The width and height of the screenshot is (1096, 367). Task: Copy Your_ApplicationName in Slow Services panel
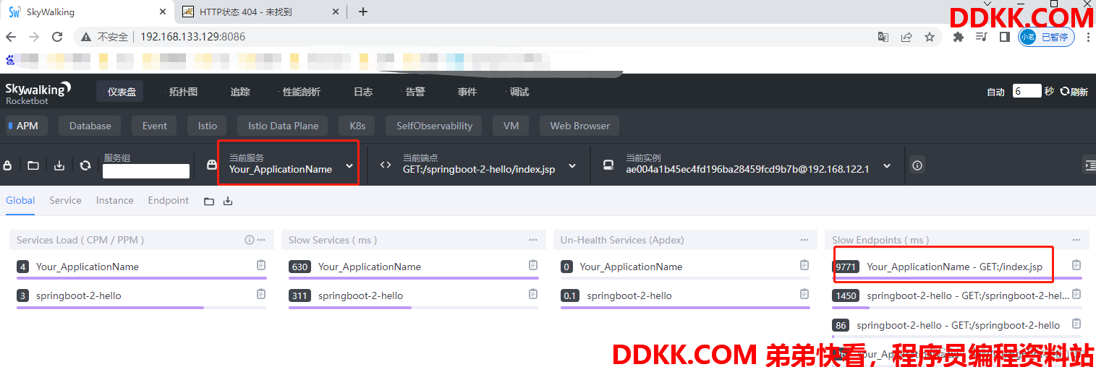533,265
